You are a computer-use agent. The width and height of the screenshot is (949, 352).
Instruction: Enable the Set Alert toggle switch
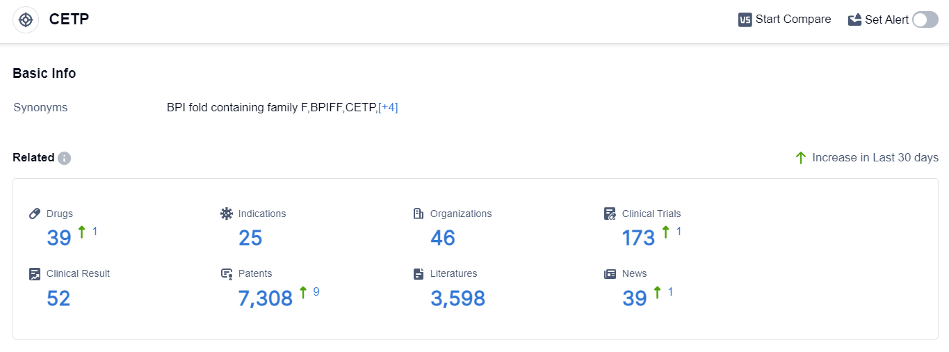point(925,19)
